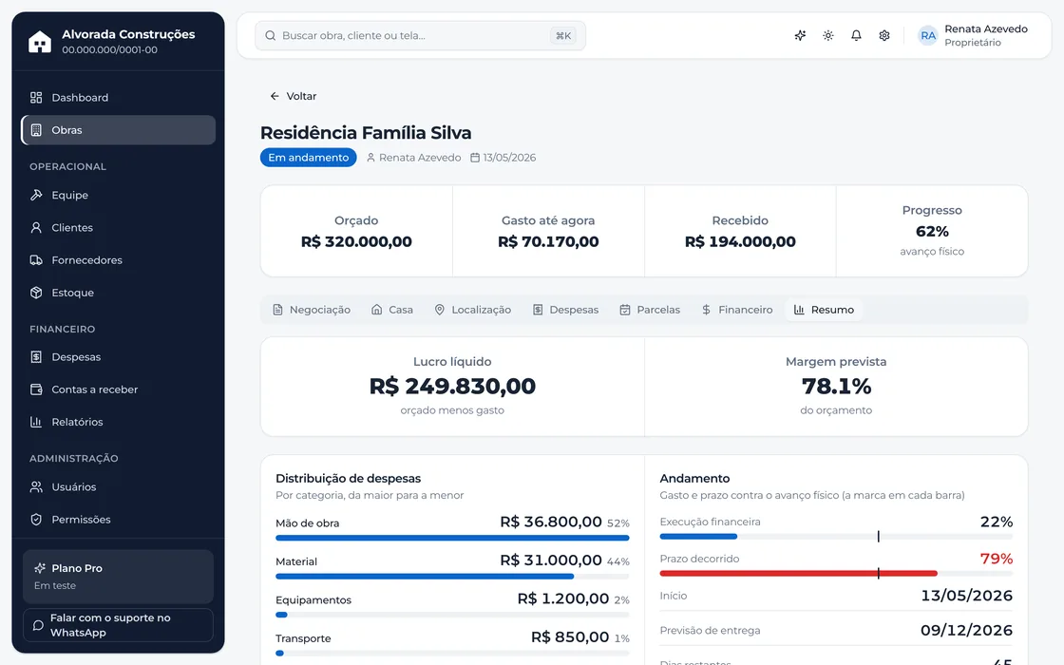Click the Execução financeira progress bar
This screenshot has width=1064, height=665.
(x=836, y=537)
